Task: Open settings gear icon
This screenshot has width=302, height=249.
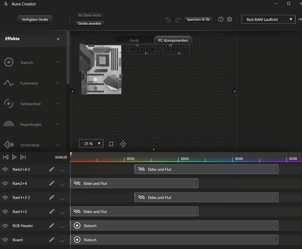Action: [x=229, y=19]
